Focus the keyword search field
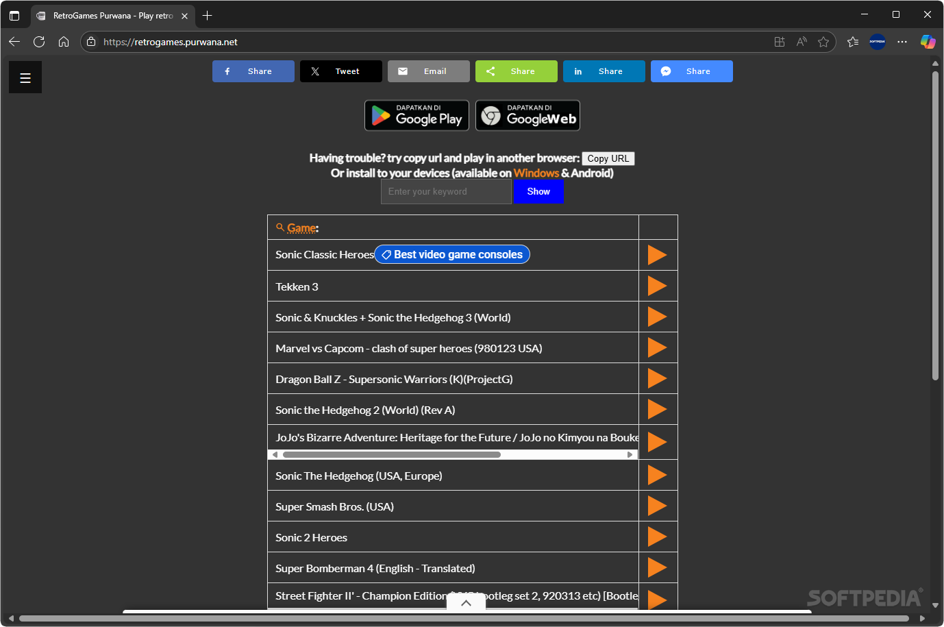The height and width of the screenshot is (627, 944). 446,192
